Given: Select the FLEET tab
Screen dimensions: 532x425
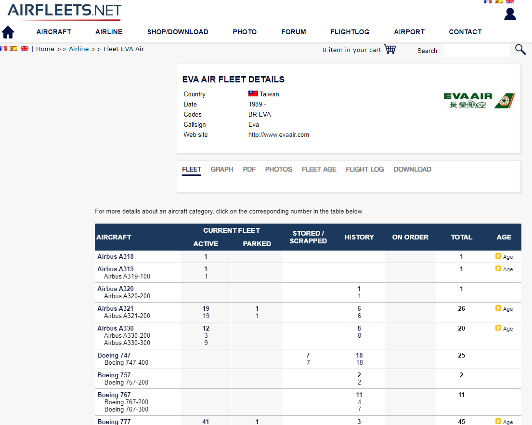Looking at the screenshot, I should pos(192,170).
